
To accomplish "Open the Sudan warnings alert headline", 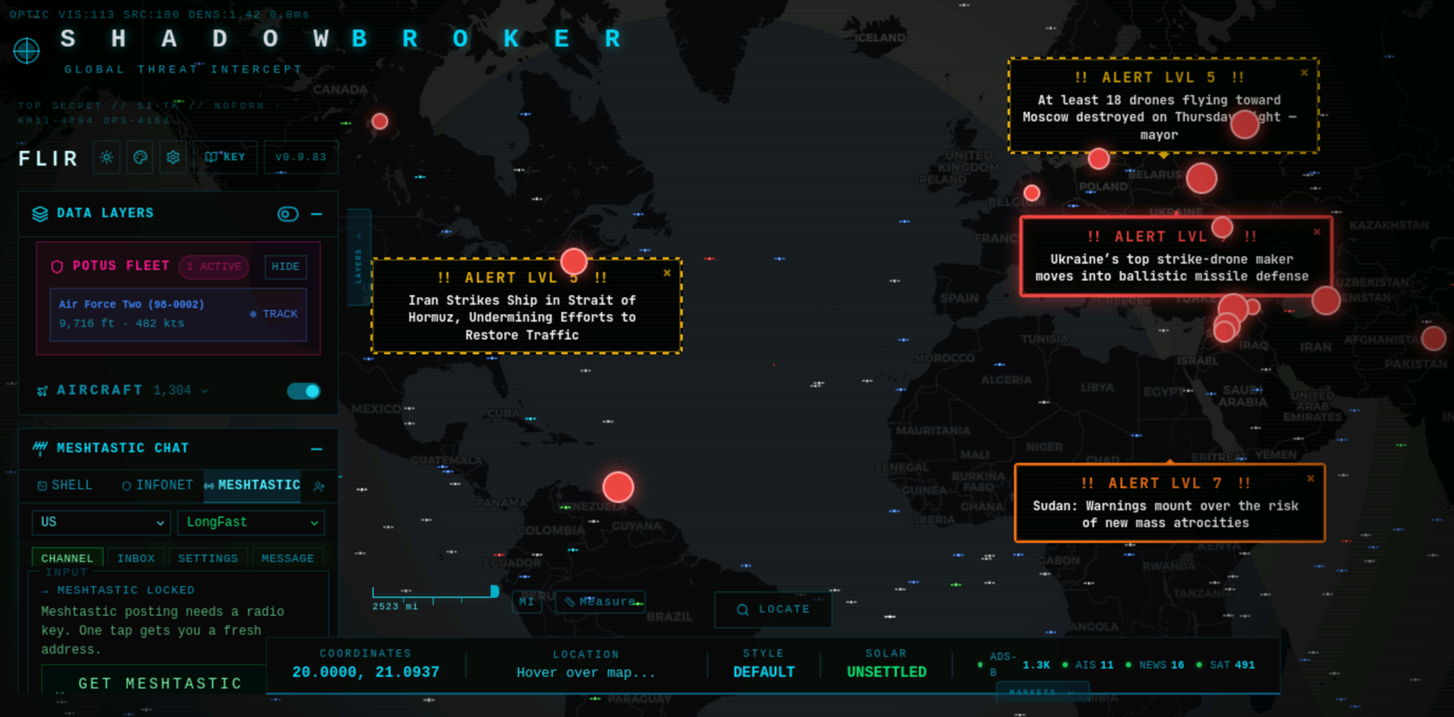I will [x=1165, y=514].
